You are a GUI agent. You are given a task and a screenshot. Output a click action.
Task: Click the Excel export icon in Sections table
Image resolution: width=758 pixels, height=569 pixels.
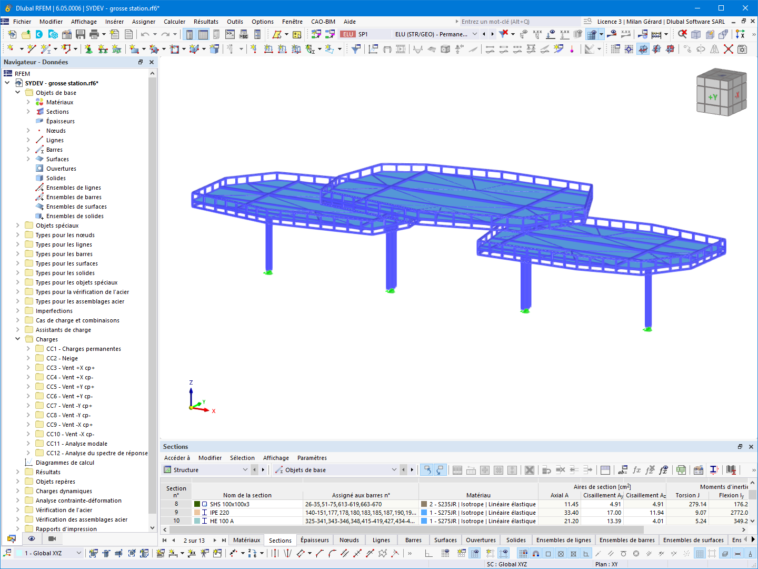point(681,470)
